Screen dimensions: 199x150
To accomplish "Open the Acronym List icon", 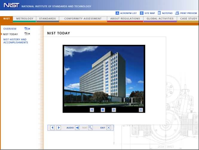I will [x=117, y=13].
